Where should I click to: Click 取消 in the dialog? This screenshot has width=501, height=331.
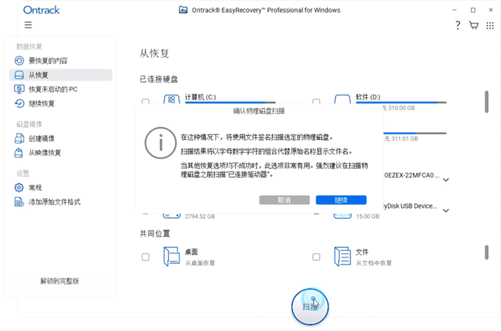click(284, 200)
